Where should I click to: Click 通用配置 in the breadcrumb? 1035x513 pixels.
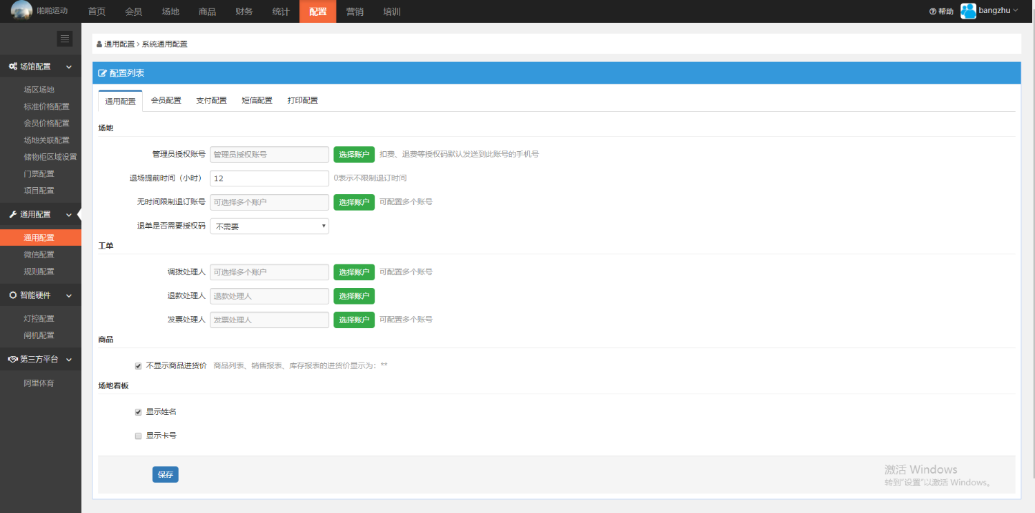point(119,44)
